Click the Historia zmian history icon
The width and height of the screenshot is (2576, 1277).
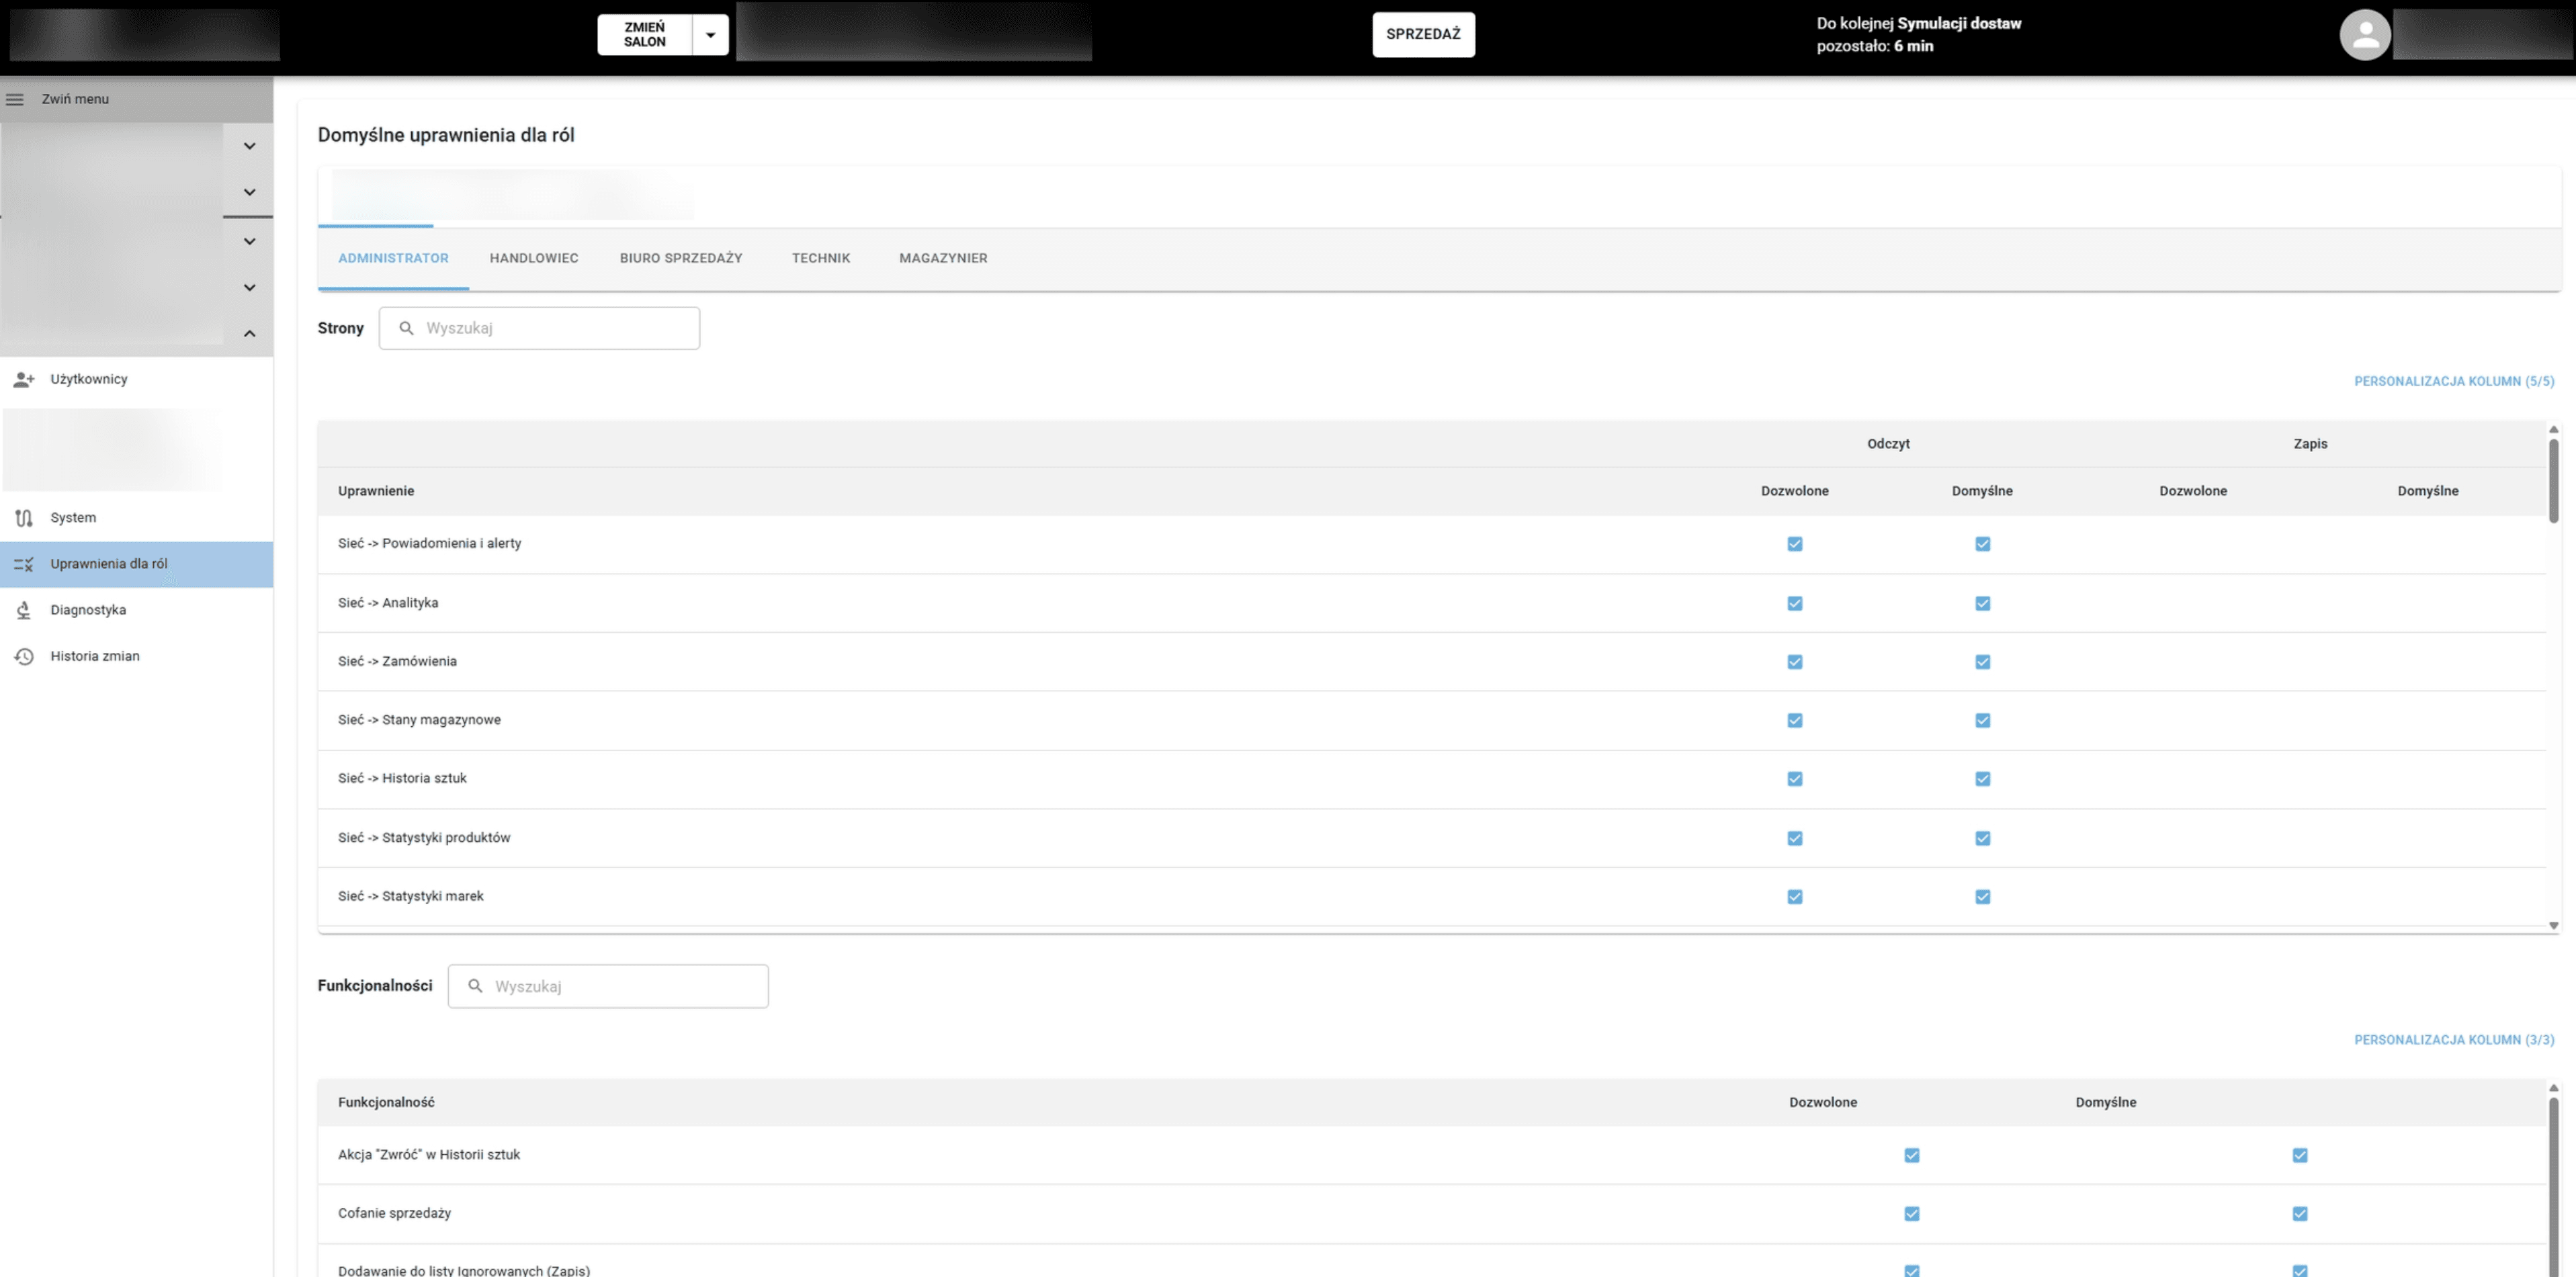(x=24, y=656)
